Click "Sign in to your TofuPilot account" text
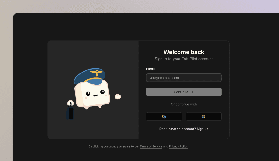This screenshot has width=279, height=161. [x=184, y=59]
